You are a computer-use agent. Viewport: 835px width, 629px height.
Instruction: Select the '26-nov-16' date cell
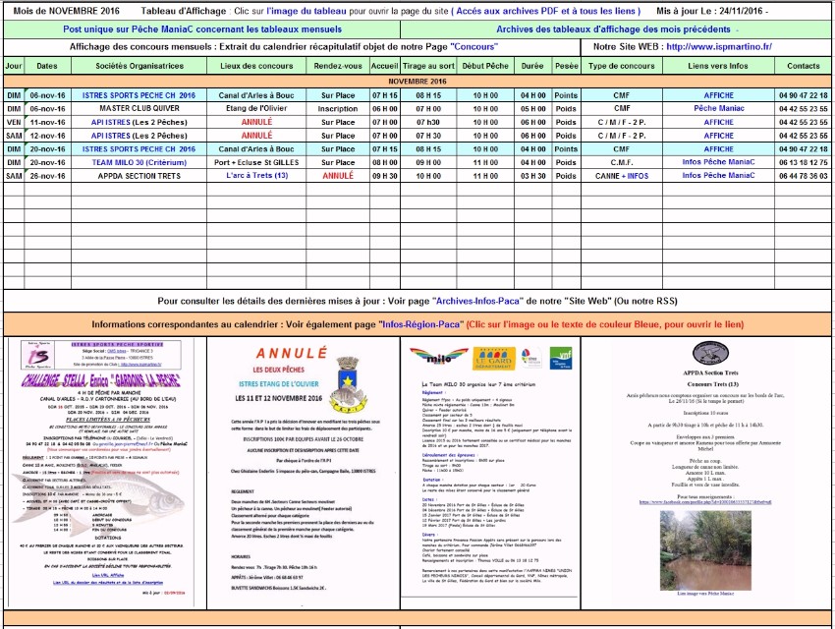coord(47,176)
